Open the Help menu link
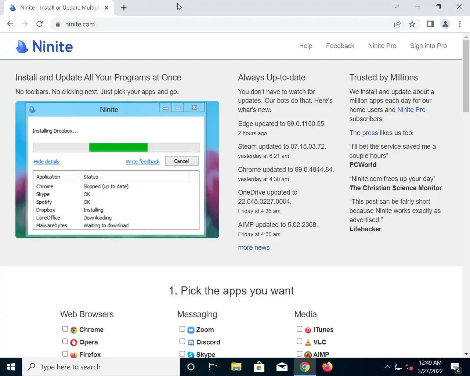The width and height of the screenshot is (470, 376). click(x=305, y=46)
